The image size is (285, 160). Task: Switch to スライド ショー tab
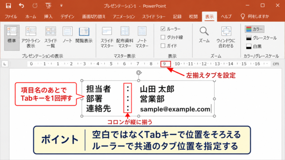click(154, 17)
